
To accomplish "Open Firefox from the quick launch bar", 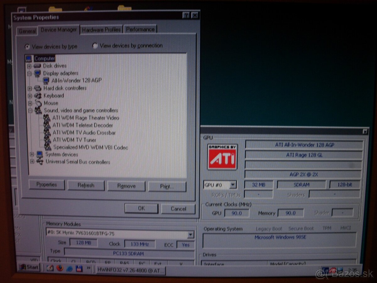I will tap(60, 268).
